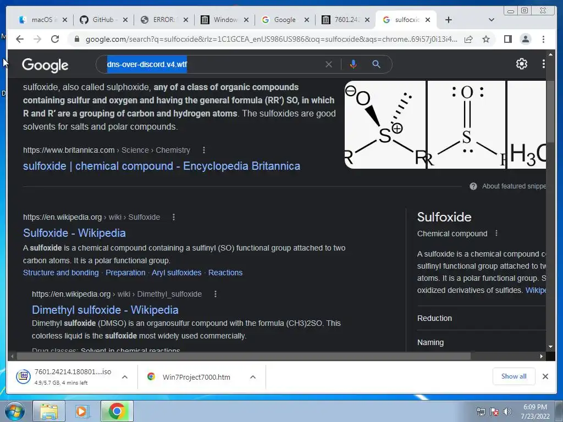Open the volume speaker tray icon

coord(507,412)
